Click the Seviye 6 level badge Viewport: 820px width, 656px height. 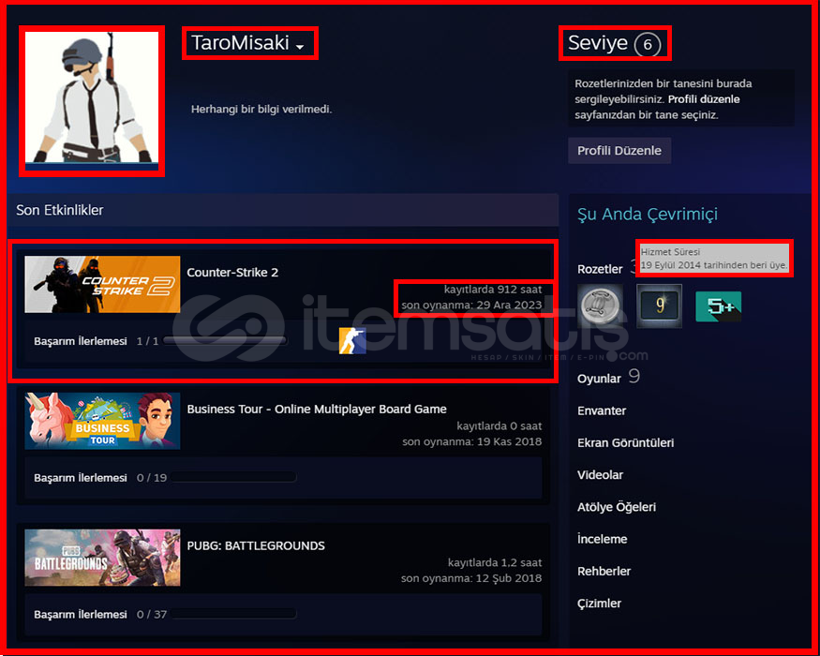[x=648, y=44]
